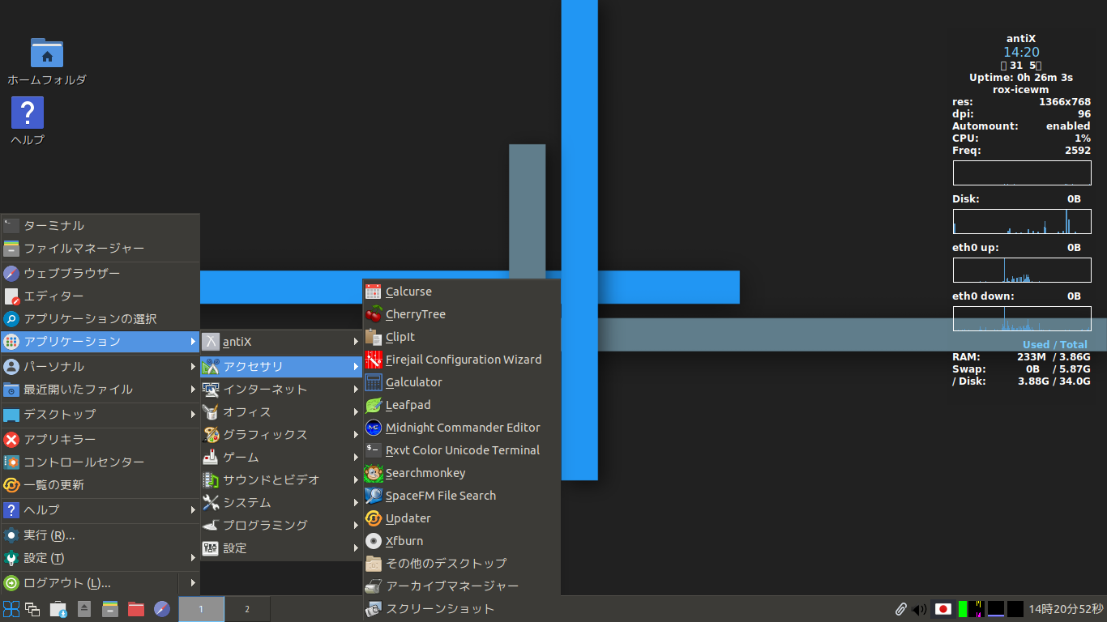Launch the Galculator calculator

461,382
